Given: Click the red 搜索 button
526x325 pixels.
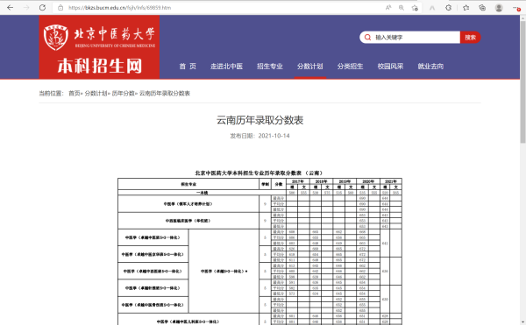Looking at the screenshot, I should pos(470,37).
